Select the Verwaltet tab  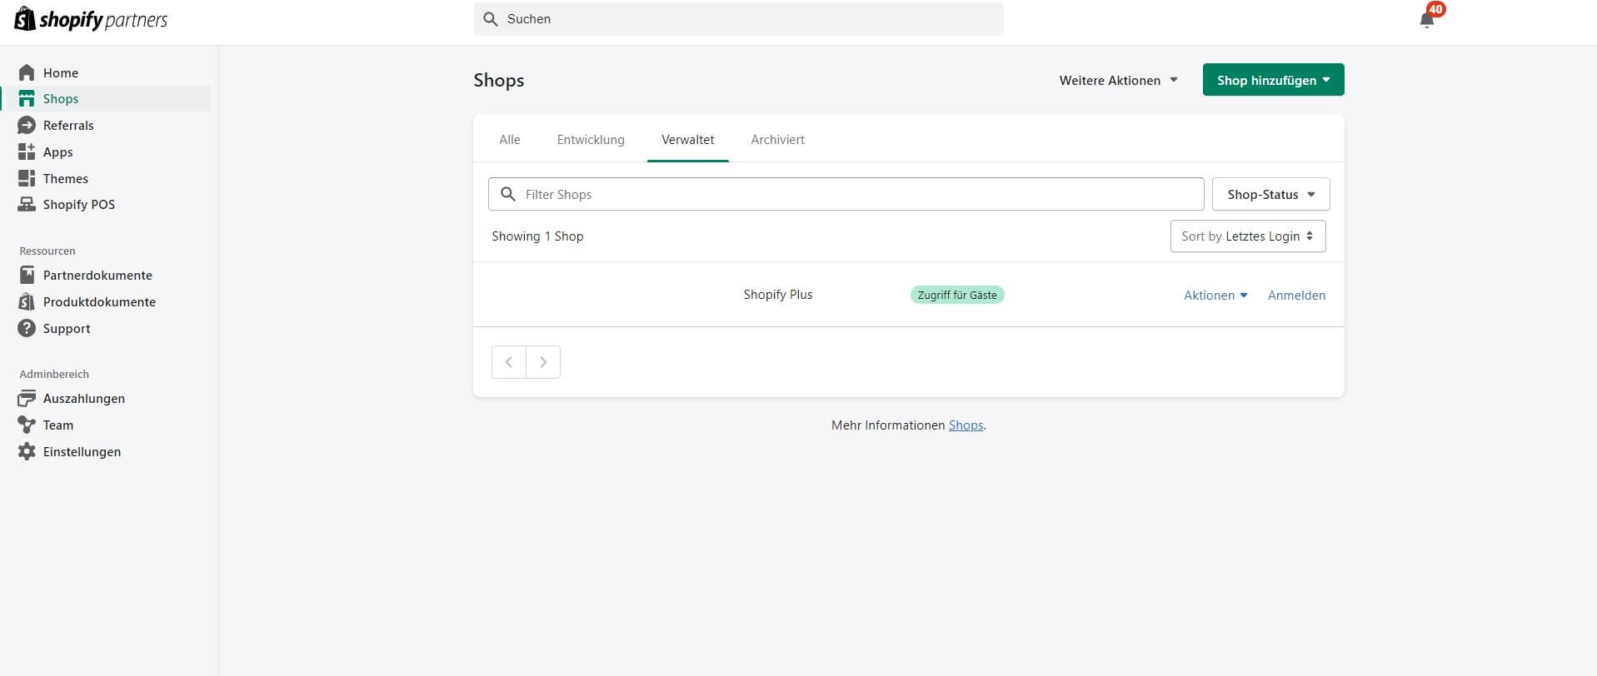coord(688,140)
